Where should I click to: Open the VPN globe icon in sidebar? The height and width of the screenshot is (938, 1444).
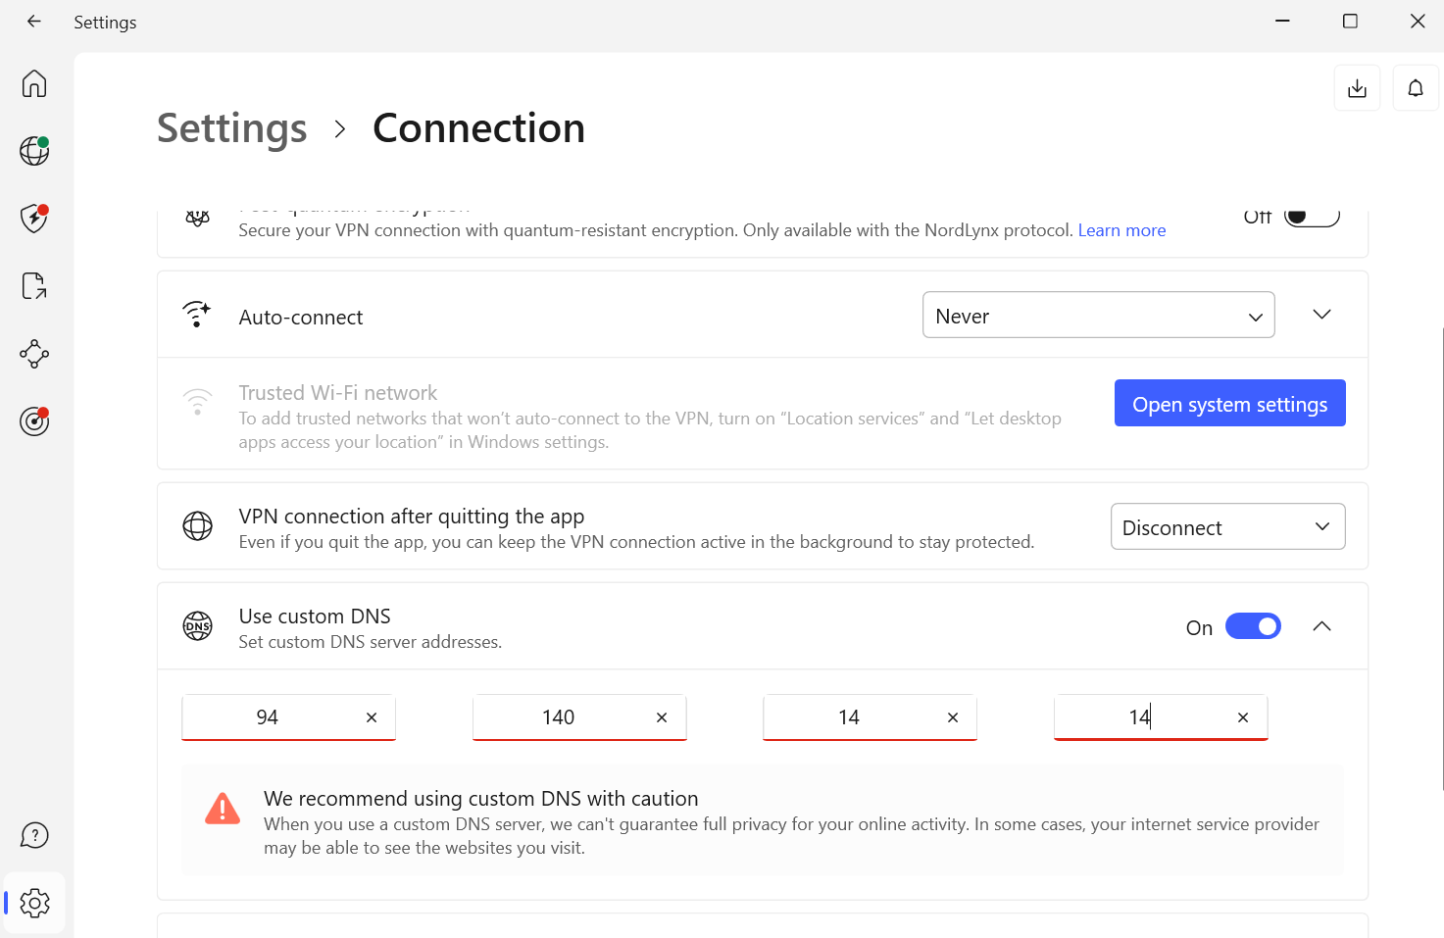coord(34,151)
